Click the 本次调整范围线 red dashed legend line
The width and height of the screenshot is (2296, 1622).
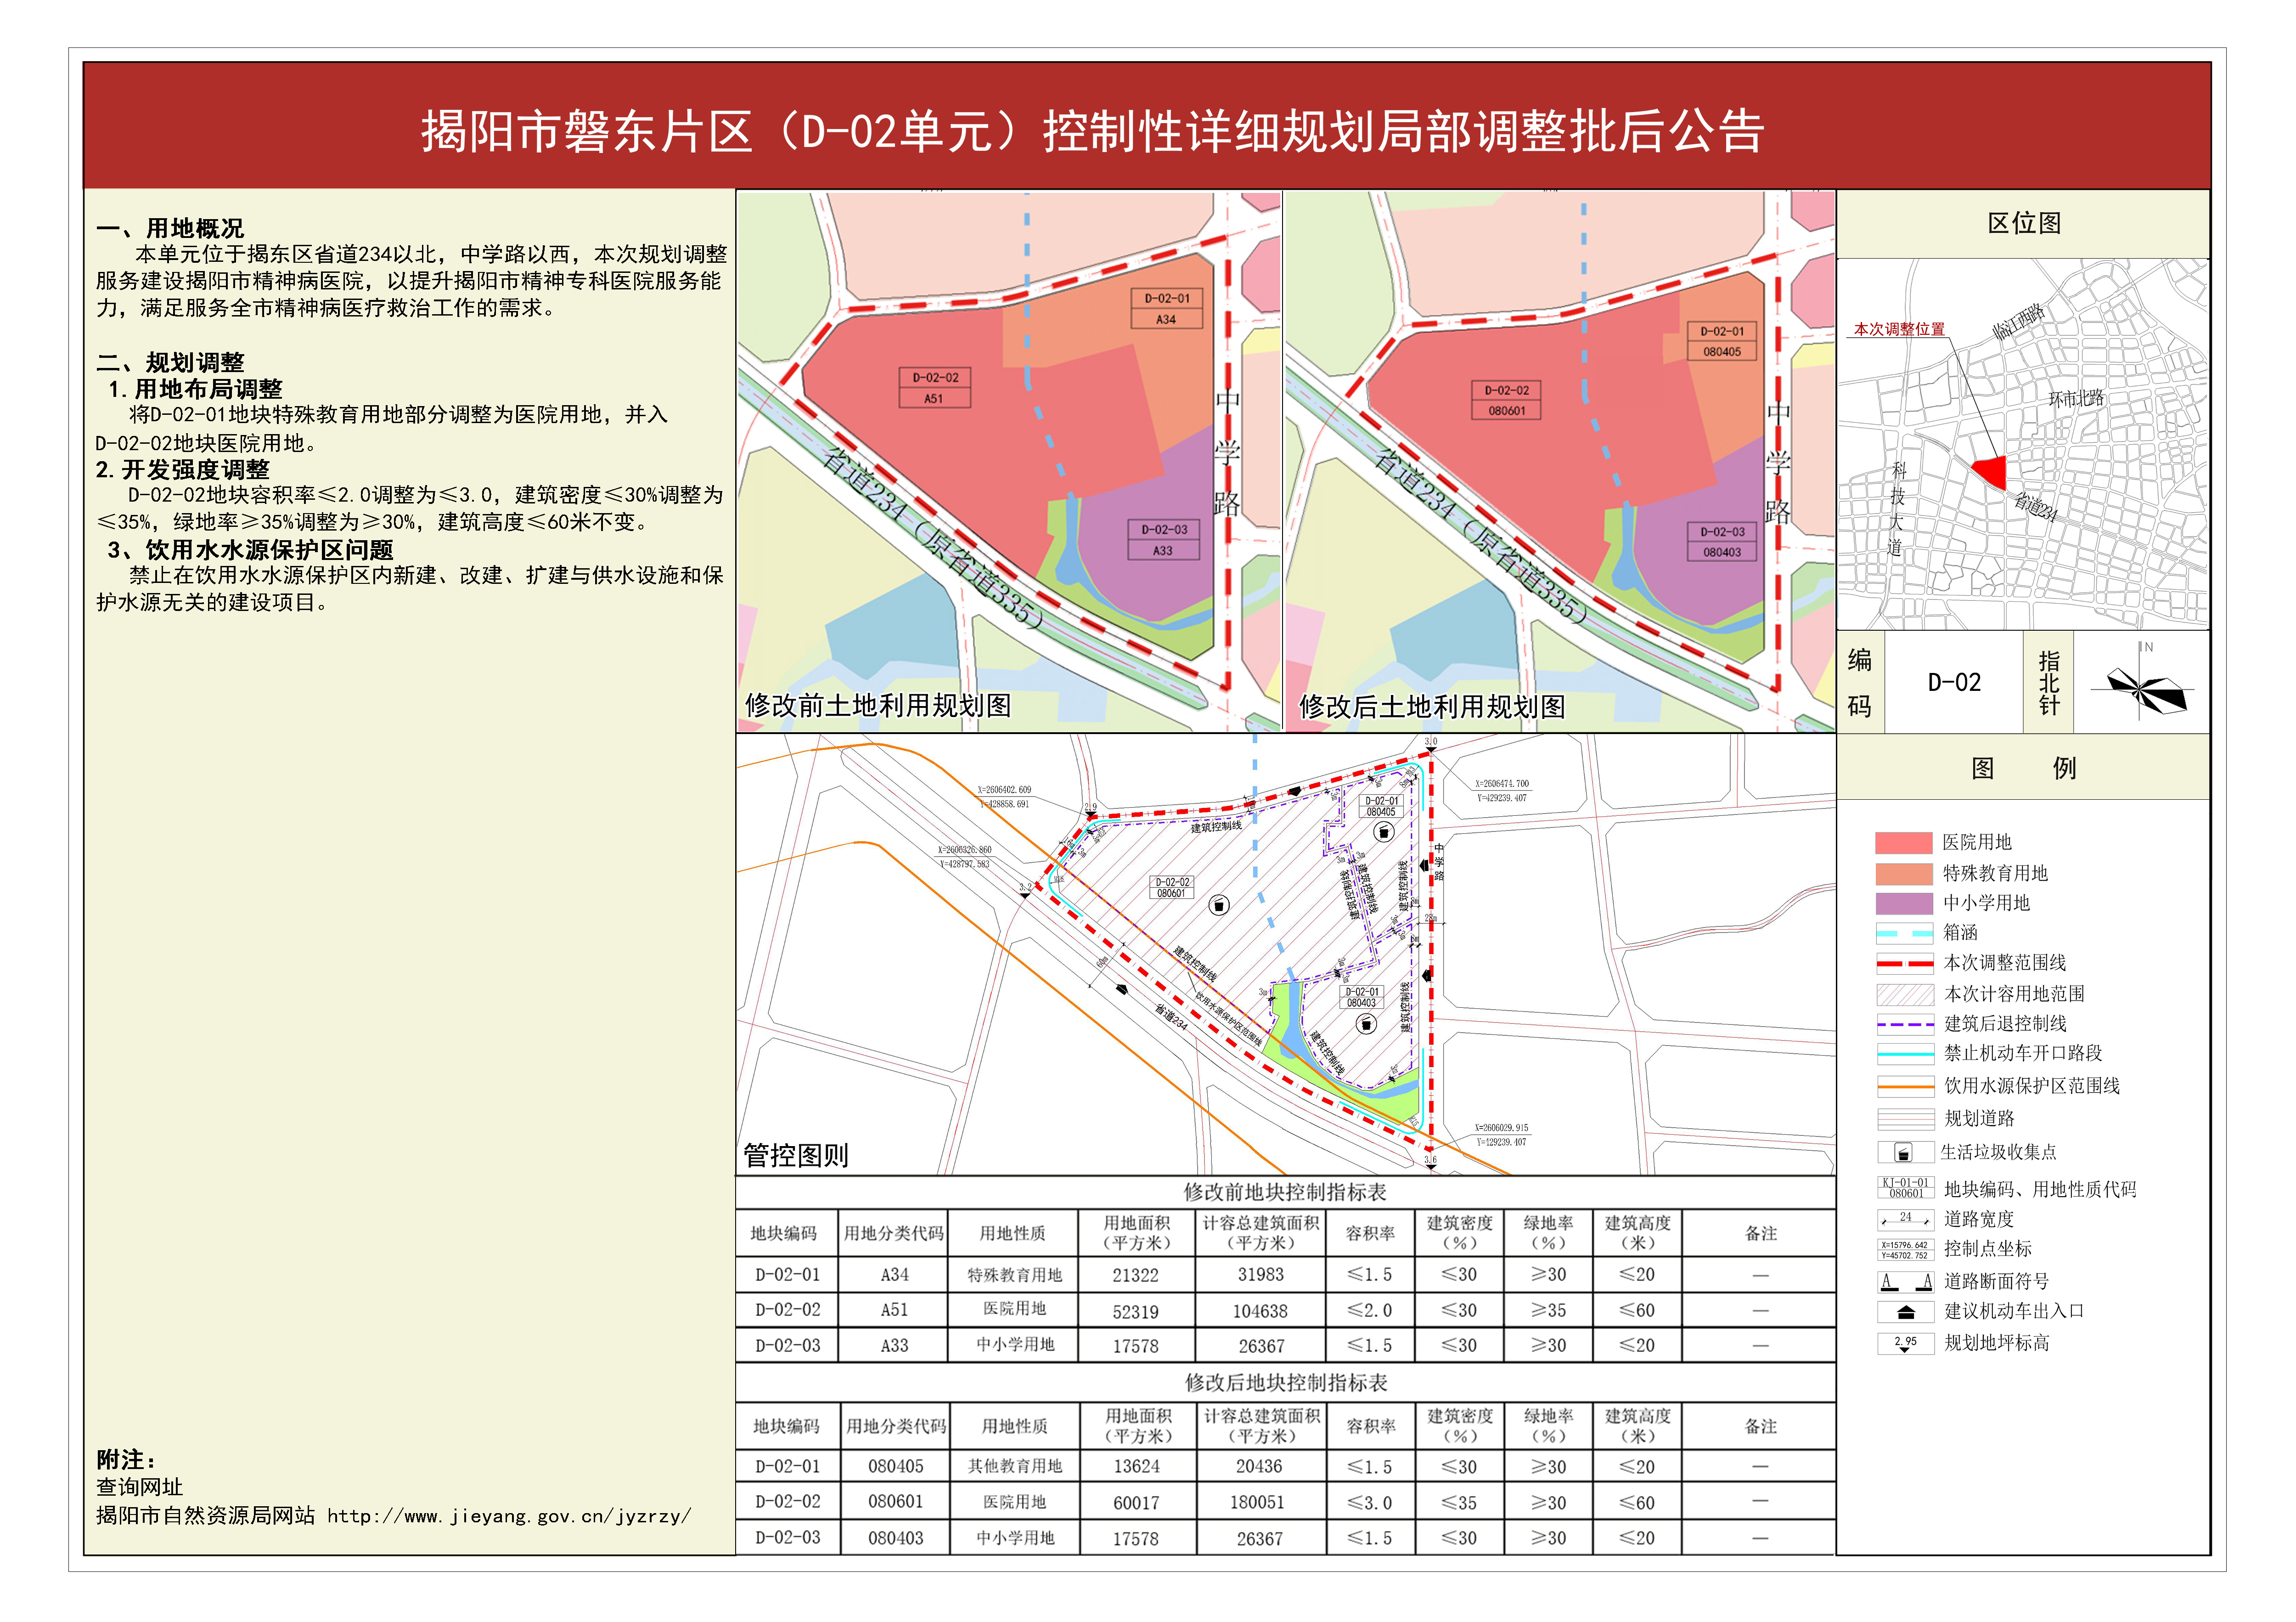point(1905,964)
